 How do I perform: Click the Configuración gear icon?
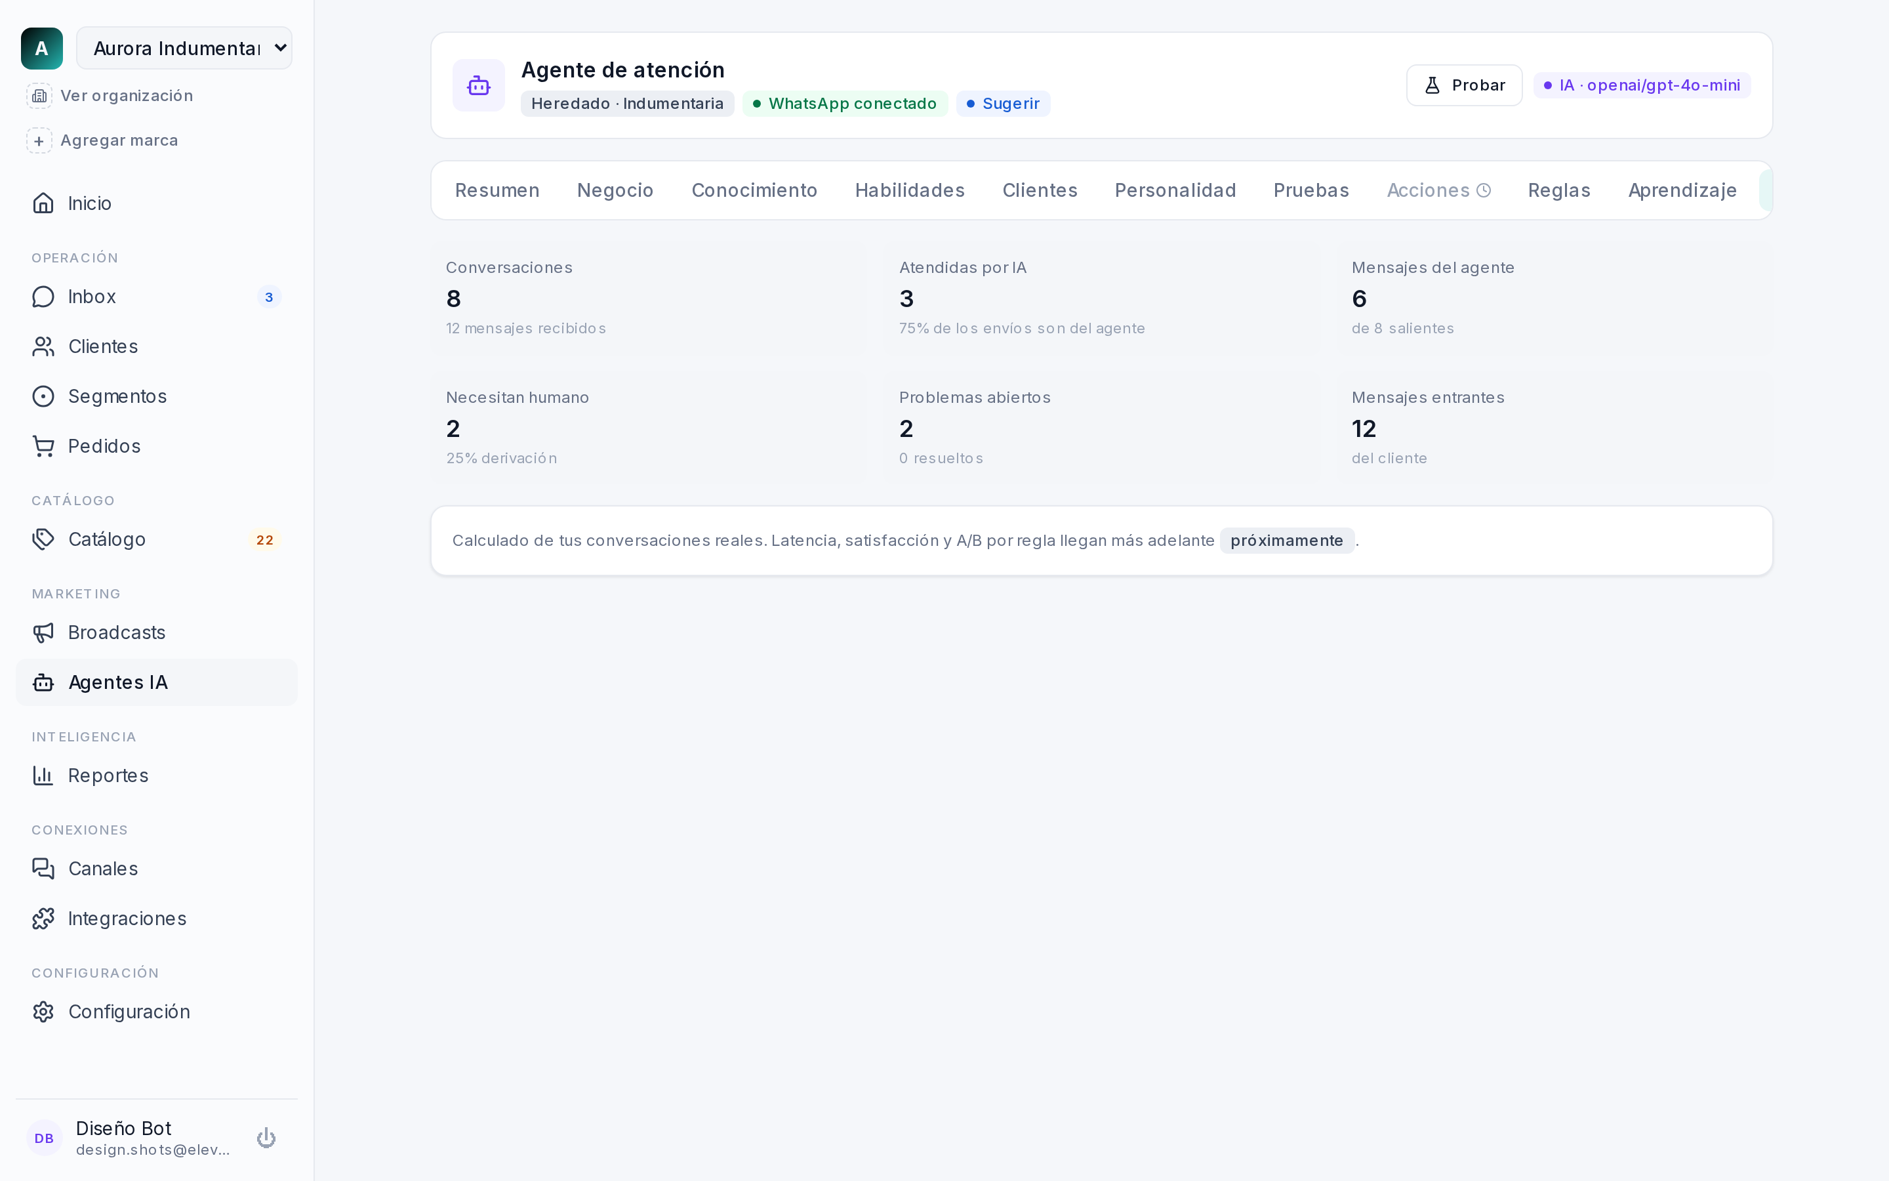[x=44, y=1012]
